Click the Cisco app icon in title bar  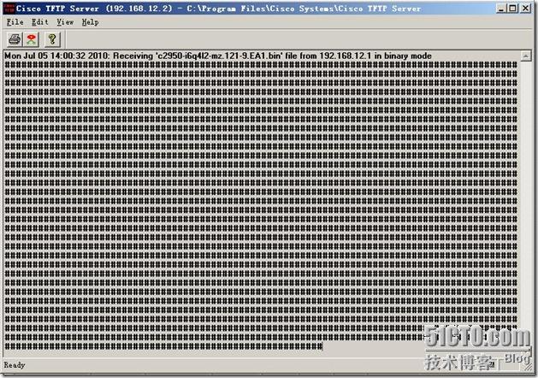point(9,9)
